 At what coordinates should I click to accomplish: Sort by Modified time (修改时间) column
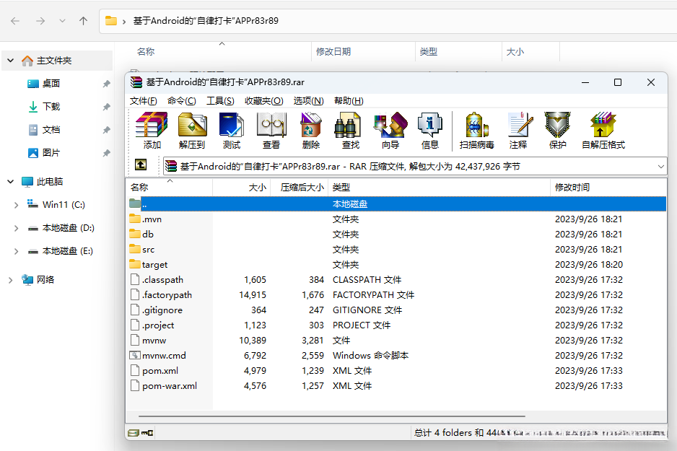tap(608, 188)
